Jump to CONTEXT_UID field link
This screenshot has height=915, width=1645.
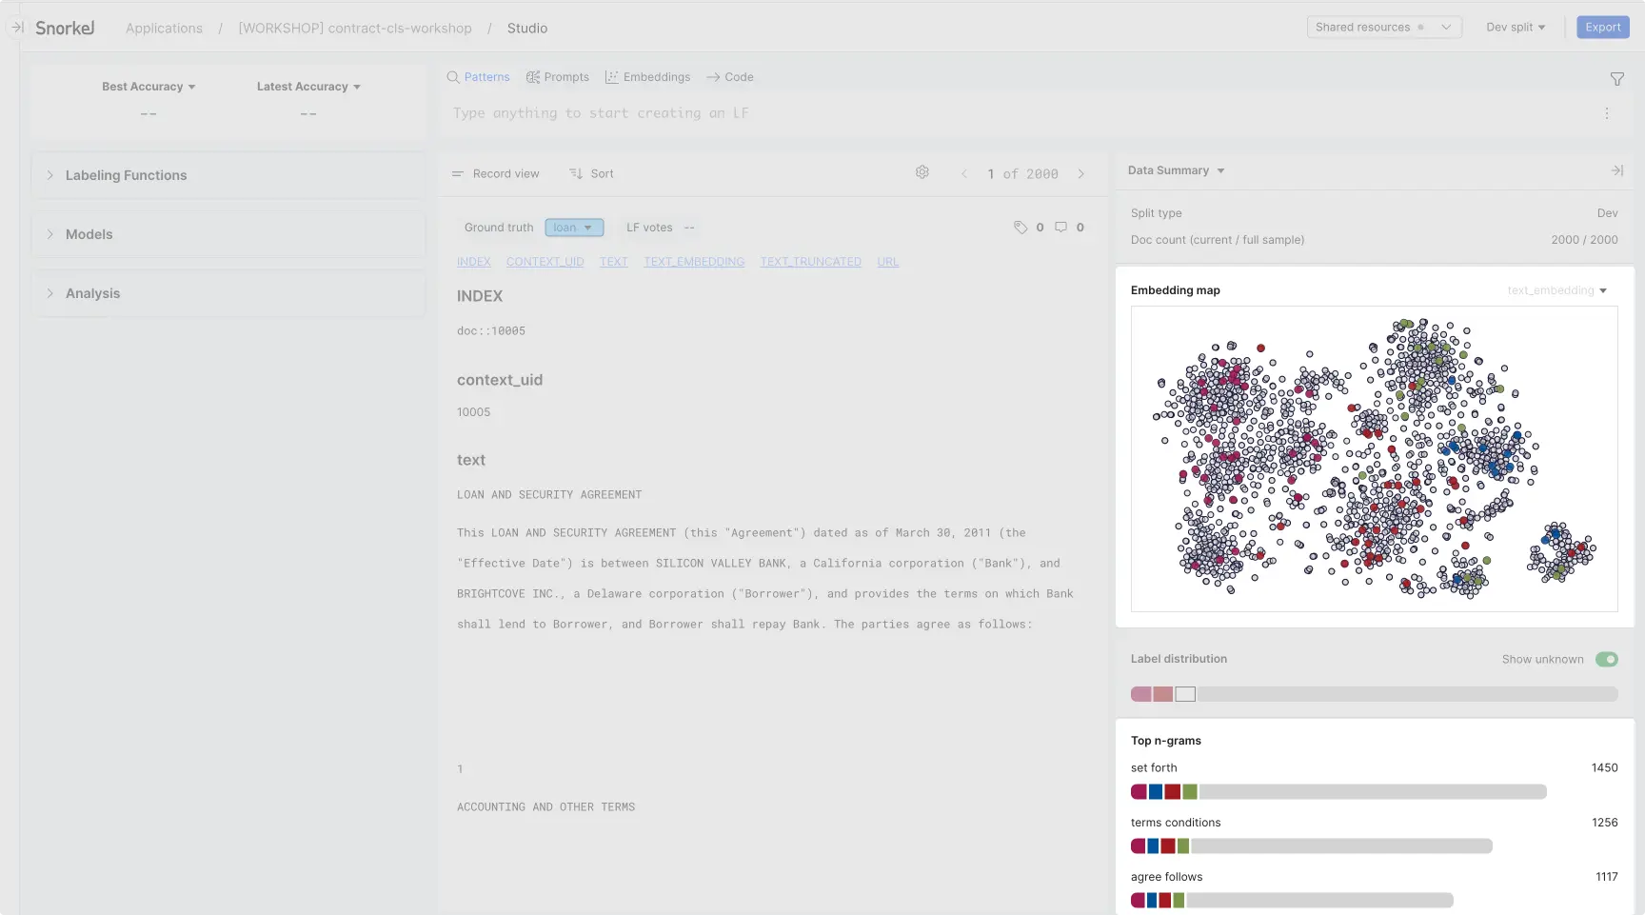pyautogui.click(x=545, y=262)
